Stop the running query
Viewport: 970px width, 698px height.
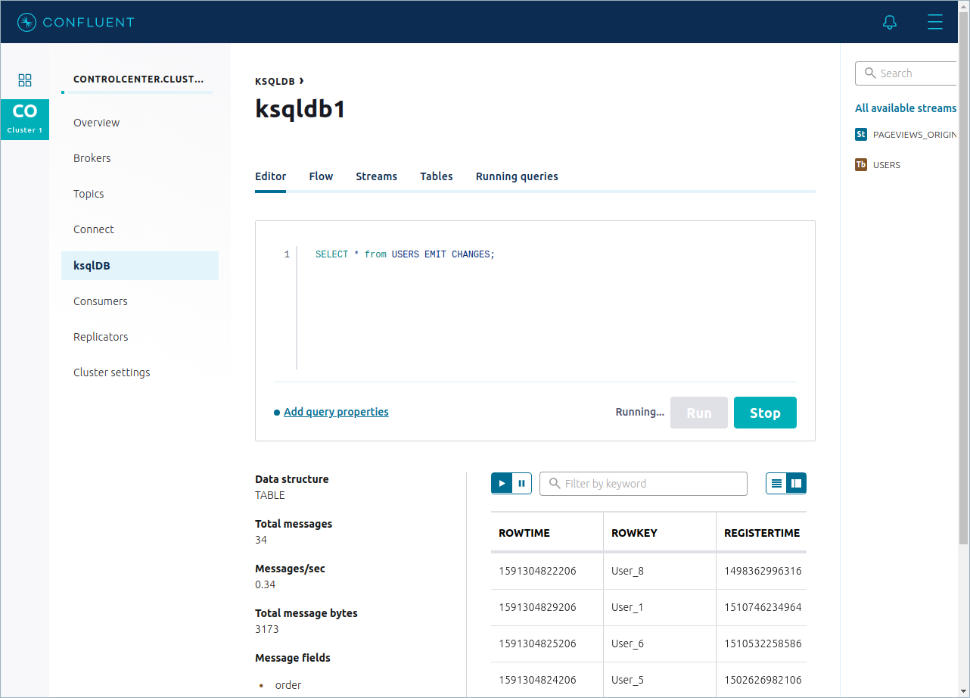pos(765,413)
